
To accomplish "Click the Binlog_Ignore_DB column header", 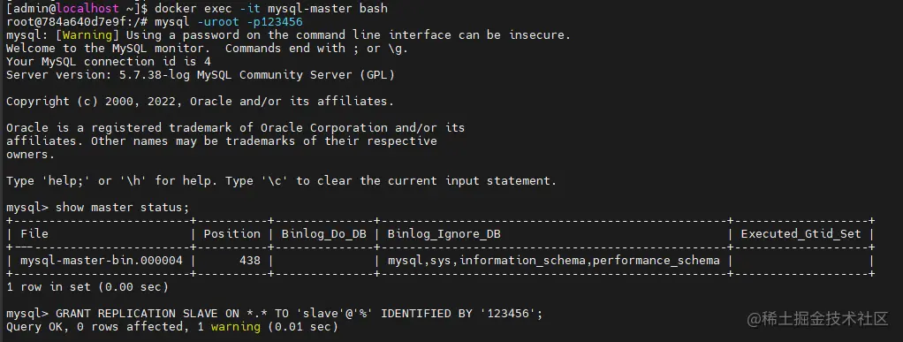I will [x=444, y=234].
